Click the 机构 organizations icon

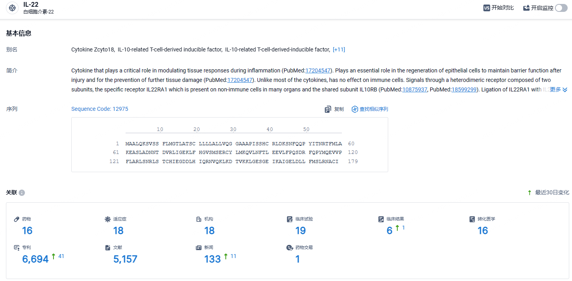199,219
